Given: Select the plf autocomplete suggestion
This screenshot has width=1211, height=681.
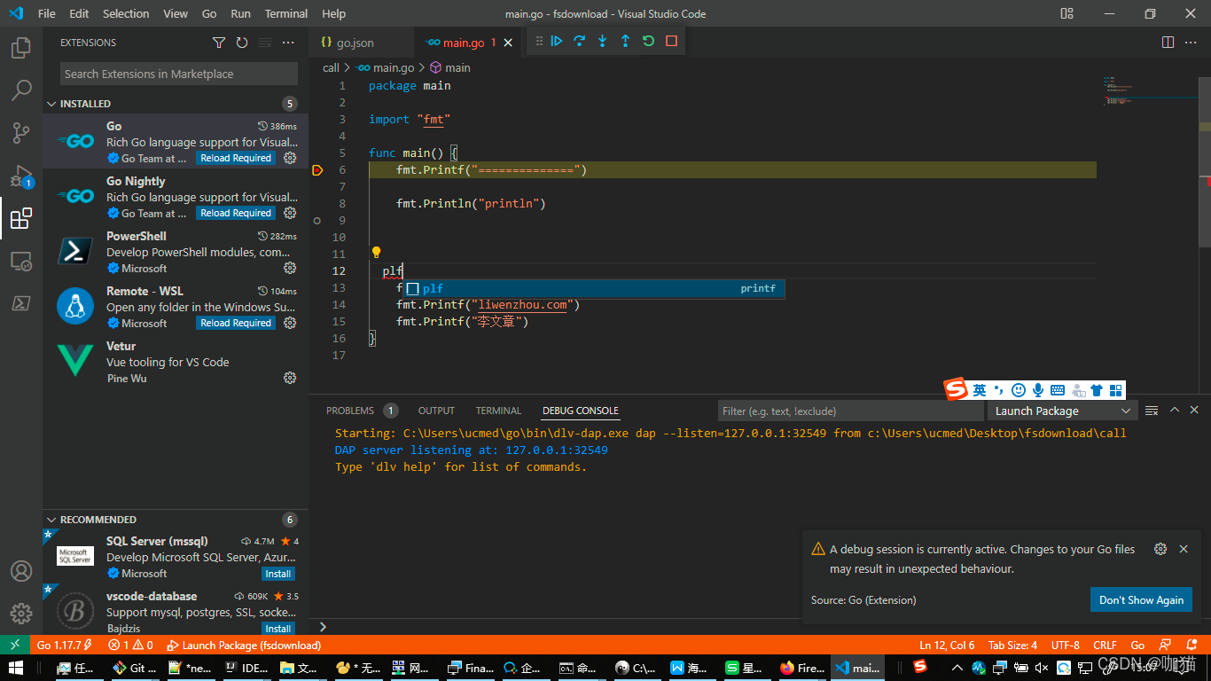Looking at the screenshot, I should pyautogui.click(x=594, y=288).
